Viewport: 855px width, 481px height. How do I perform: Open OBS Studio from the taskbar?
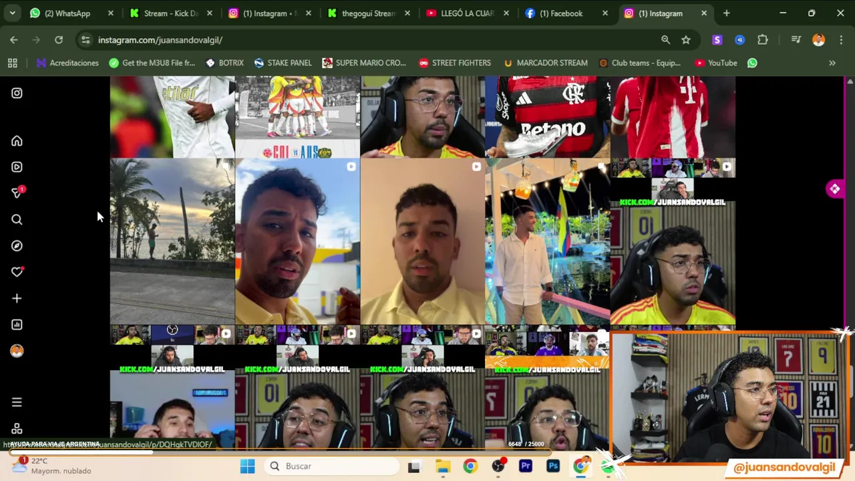coord(498,466)
